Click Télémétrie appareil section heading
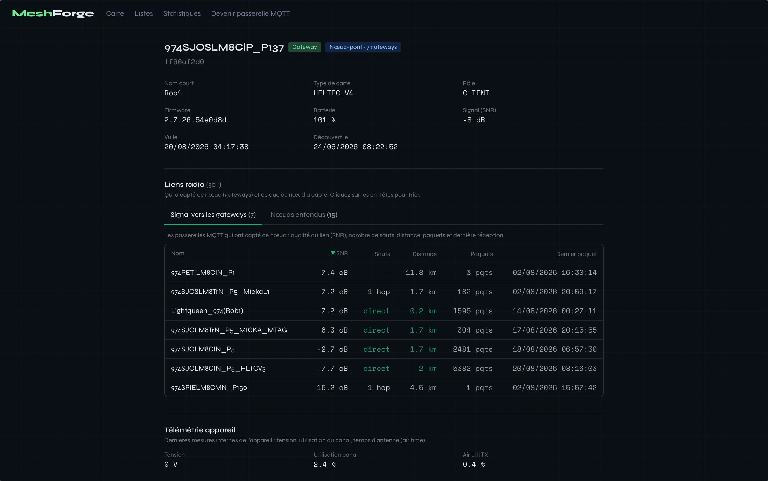Screen dimensions: 768x481 coord(200,430)
